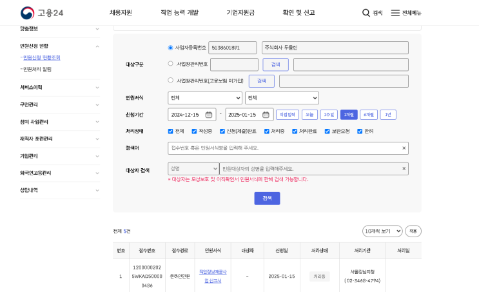Open the 성명 target search dropdown

pyautogui.click(x=193, y=169)
